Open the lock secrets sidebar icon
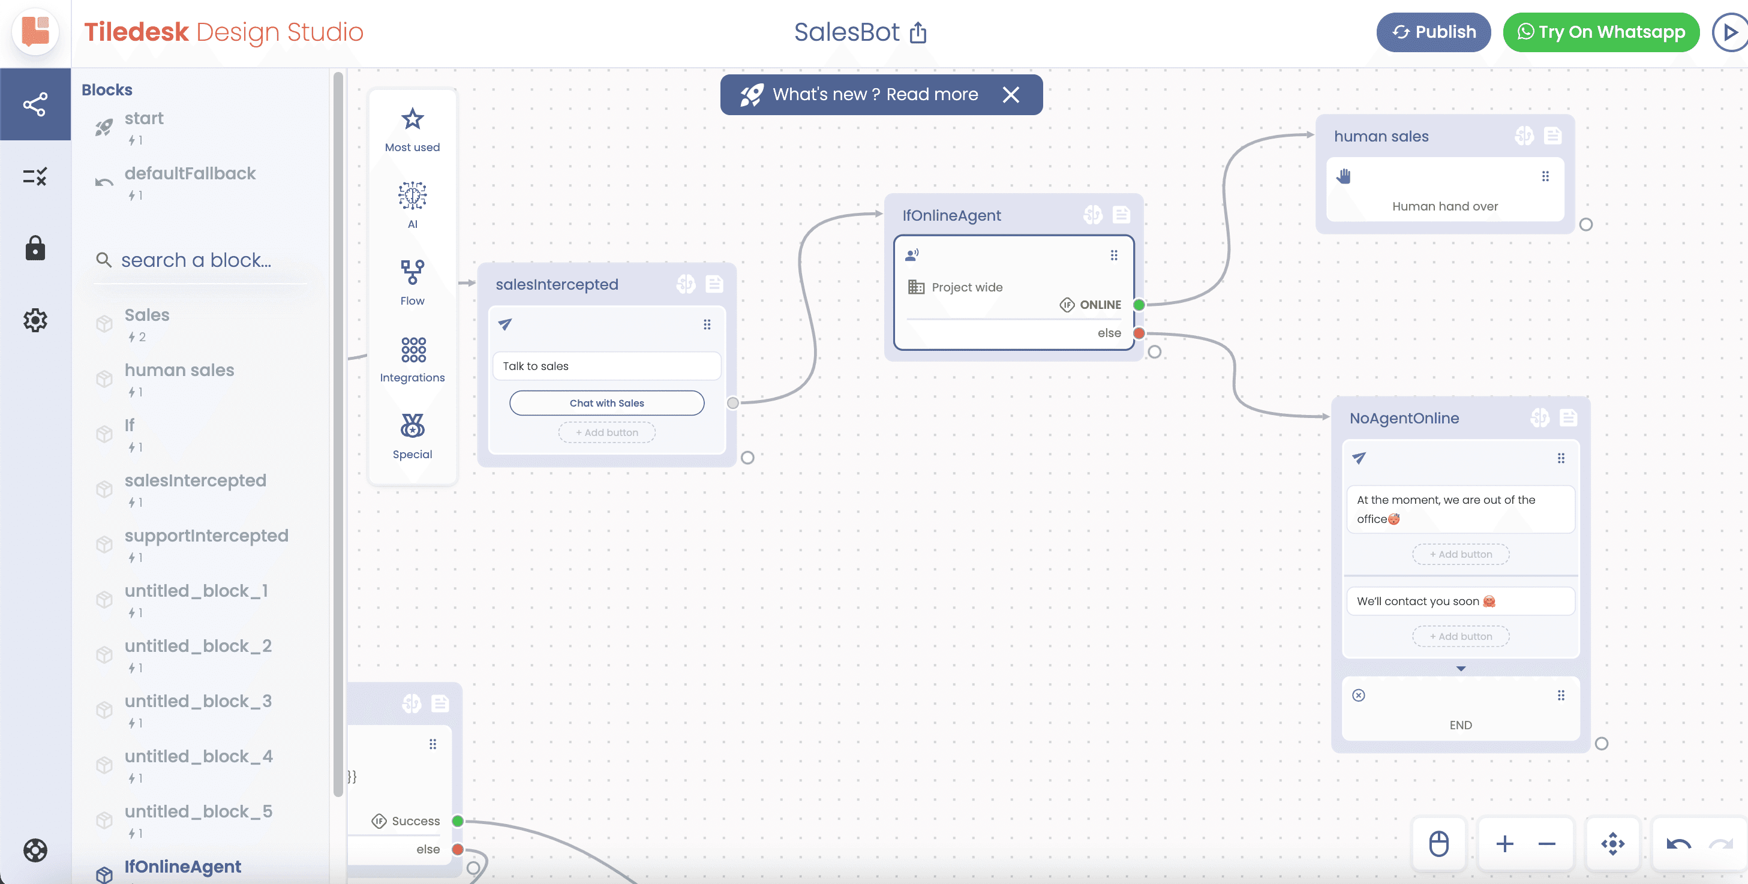This screenshot has width=1748, height=884. click(35, 248)
